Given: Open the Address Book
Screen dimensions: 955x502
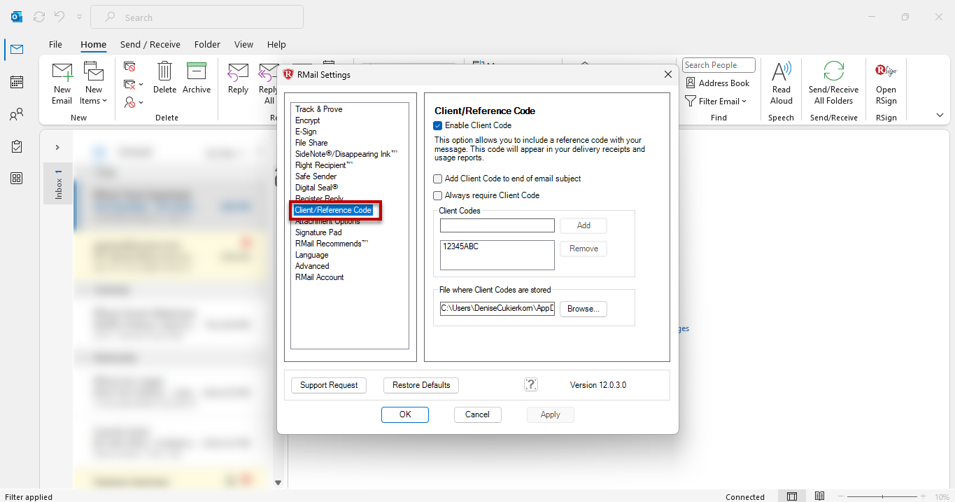Looking at the screenshot, I should click(x=717, y=83).
